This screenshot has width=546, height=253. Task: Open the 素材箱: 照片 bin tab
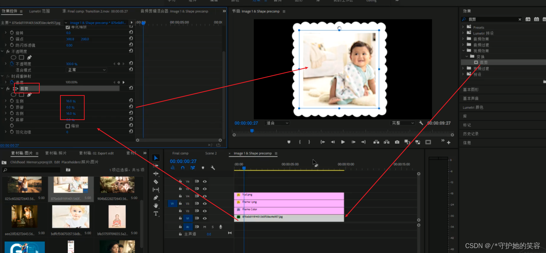pyautogui.click(x=56, y=153)
